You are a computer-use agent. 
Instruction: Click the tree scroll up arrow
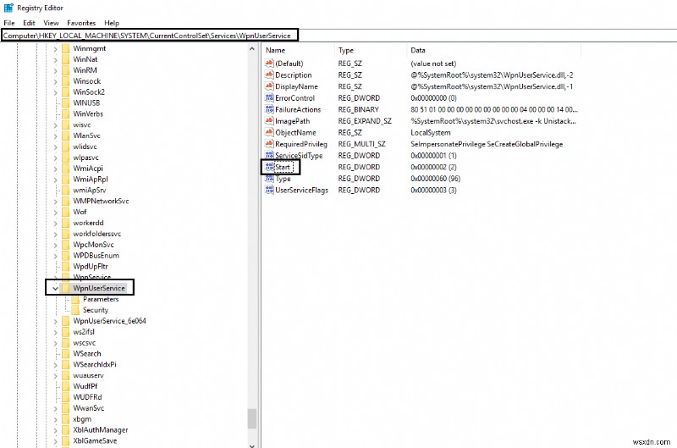tap(252, 49)
